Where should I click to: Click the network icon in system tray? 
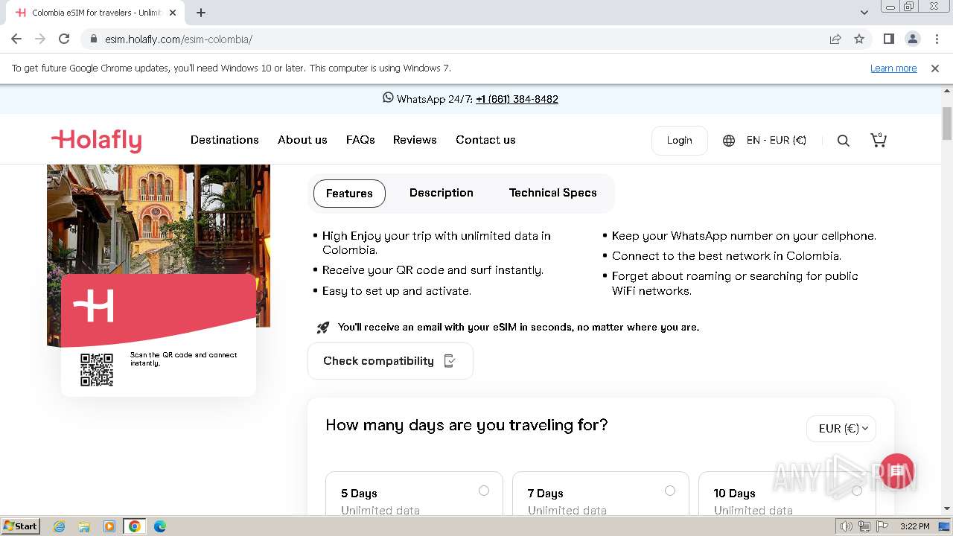pyautogui.click(x=864, y=526)
